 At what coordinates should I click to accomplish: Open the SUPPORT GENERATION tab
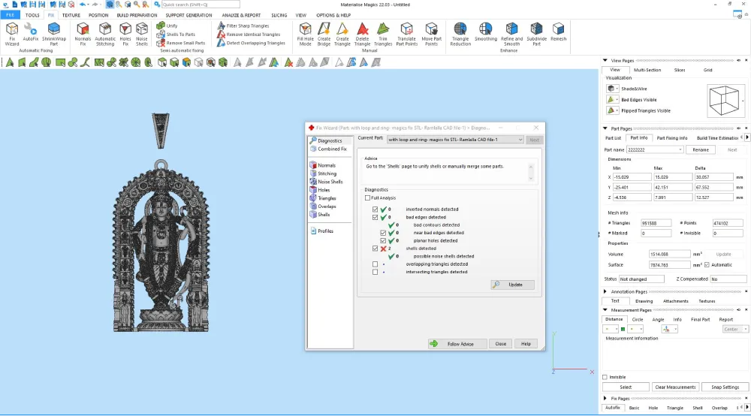(x=189, y=15)
